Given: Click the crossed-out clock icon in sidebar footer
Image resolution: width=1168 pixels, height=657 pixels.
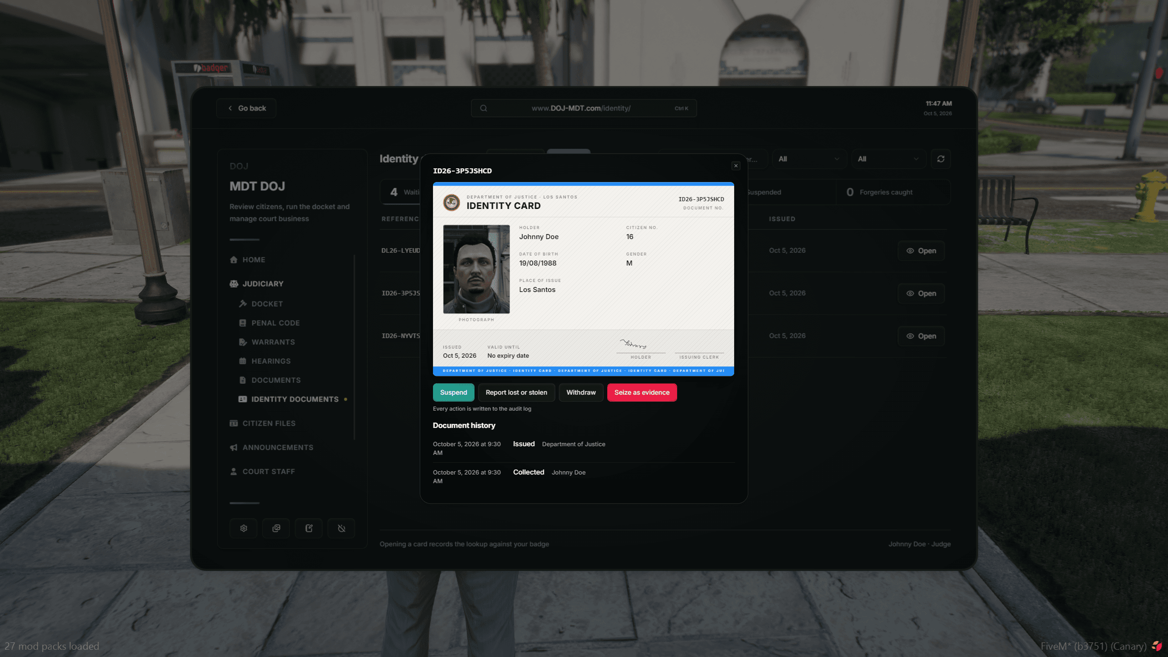Looking at the screenshot, I should tap(341, 528).
